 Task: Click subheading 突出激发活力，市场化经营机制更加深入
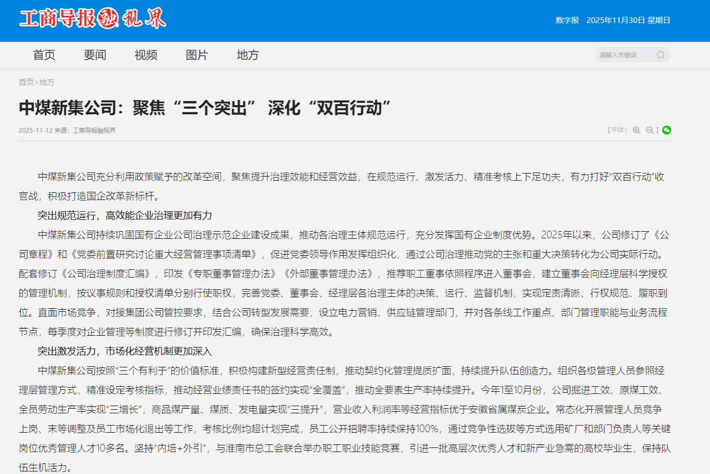(124, 352)
